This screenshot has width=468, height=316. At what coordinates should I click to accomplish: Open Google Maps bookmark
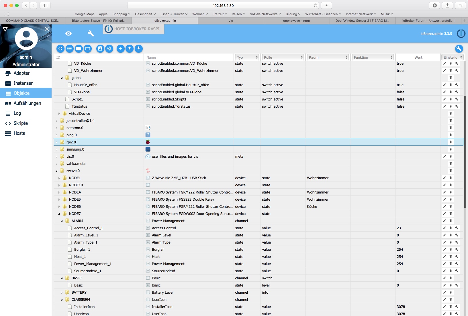tap(85, 14)
